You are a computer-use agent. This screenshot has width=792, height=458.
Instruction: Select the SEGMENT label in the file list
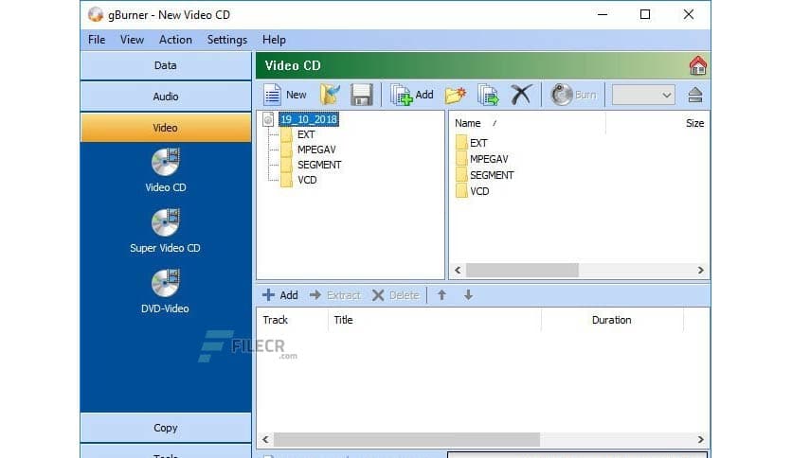click(492, 175)
